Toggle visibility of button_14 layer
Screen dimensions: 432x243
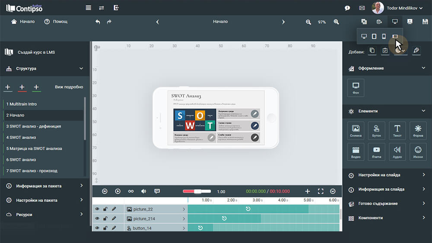(97, 228)
